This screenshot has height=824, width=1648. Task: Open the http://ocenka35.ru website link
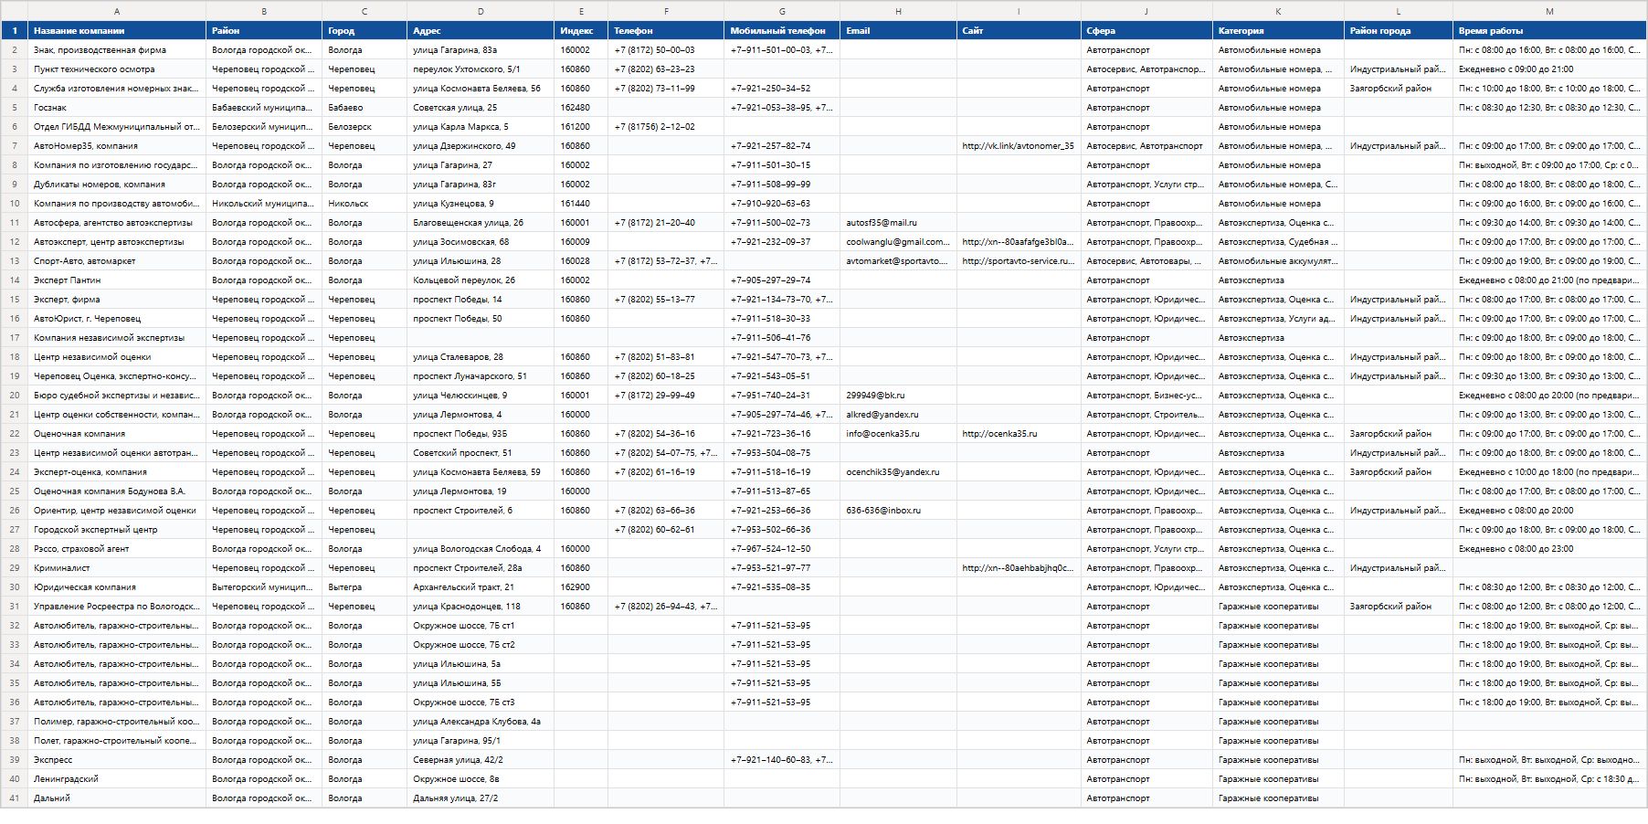(x=999, y=434)
